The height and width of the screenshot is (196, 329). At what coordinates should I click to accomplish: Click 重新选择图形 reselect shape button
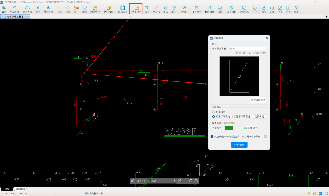click(x=258, y=100)
